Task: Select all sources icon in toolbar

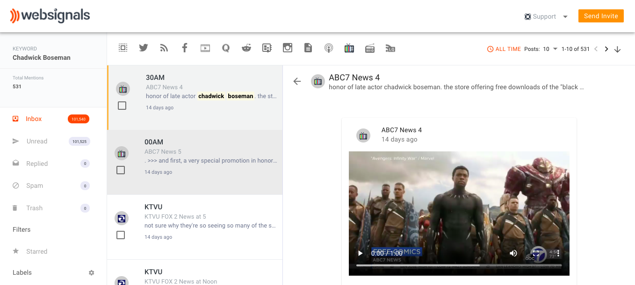Action: point(123,48)
